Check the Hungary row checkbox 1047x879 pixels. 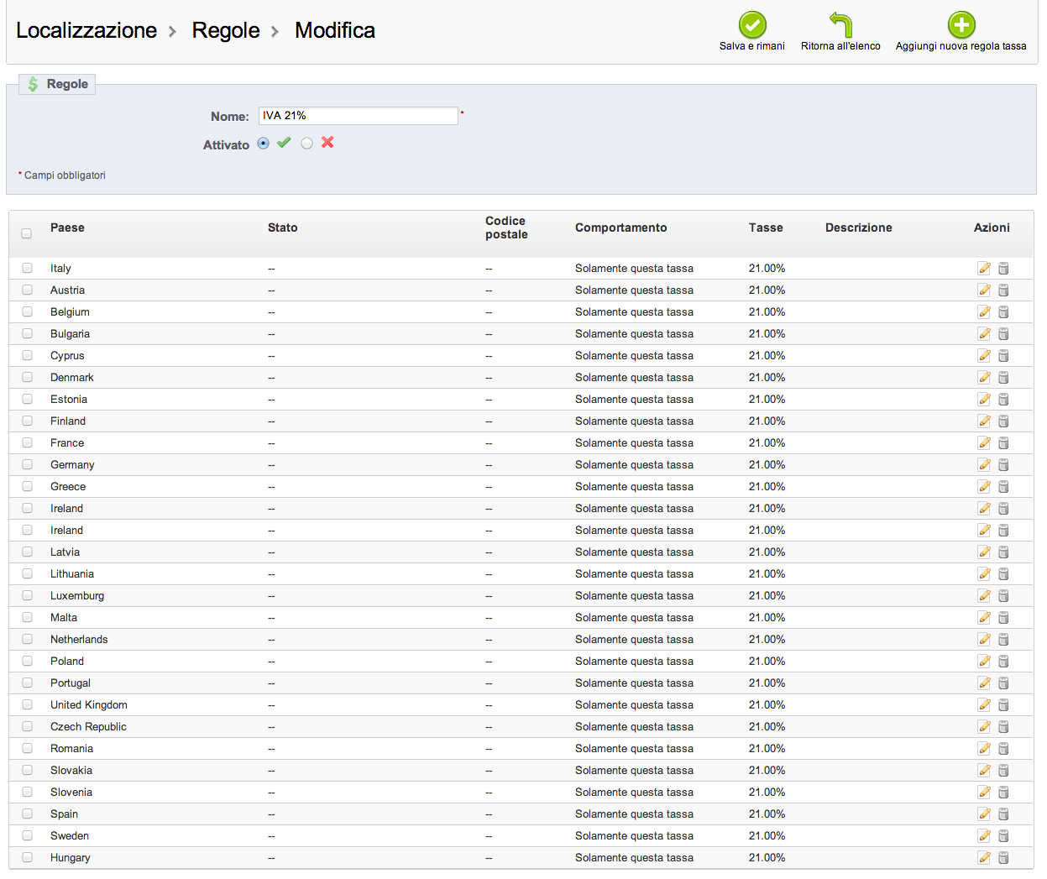click(27, 857)
